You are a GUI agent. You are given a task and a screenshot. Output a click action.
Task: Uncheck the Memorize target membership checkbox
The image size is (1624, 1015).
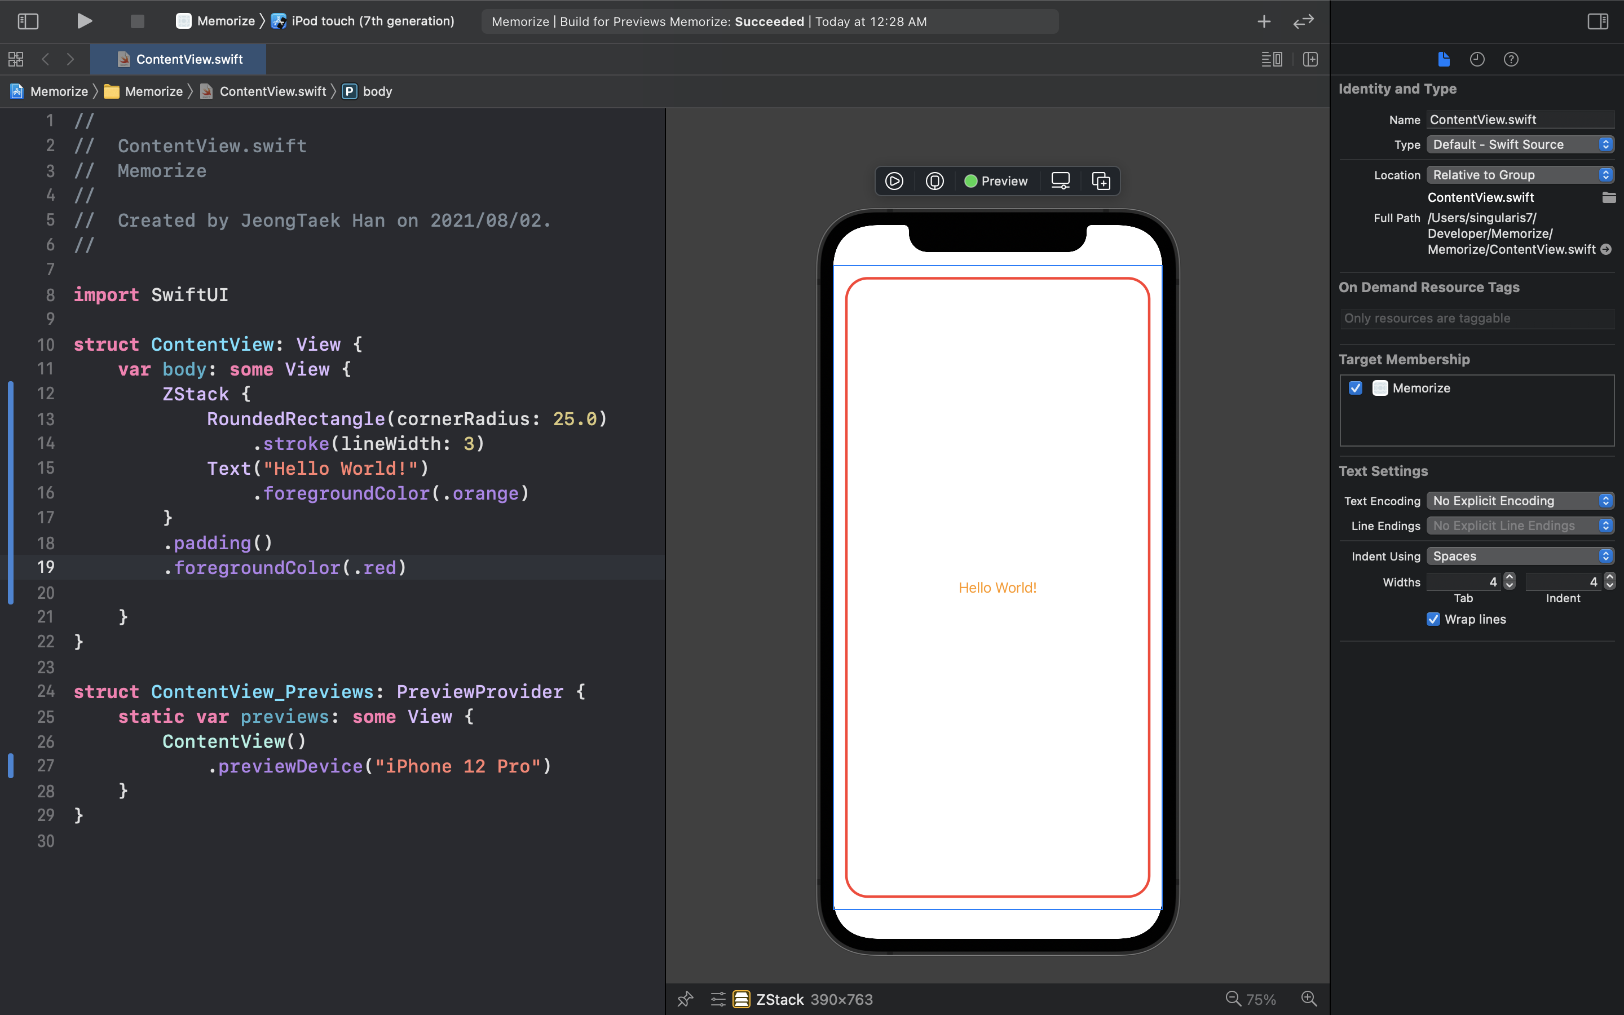pos(1356,388)
